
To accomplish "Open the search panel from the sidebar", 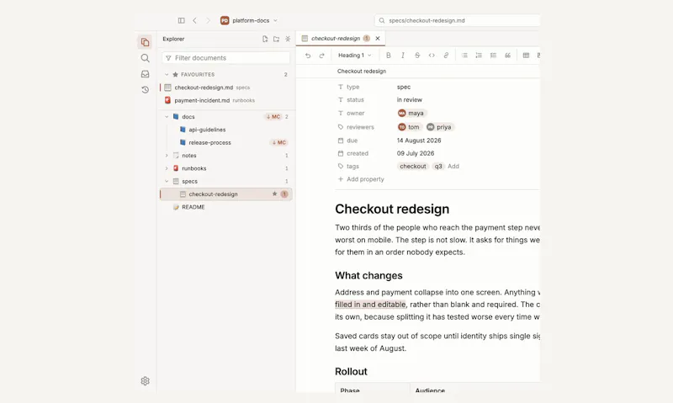I will coord(145,58).
